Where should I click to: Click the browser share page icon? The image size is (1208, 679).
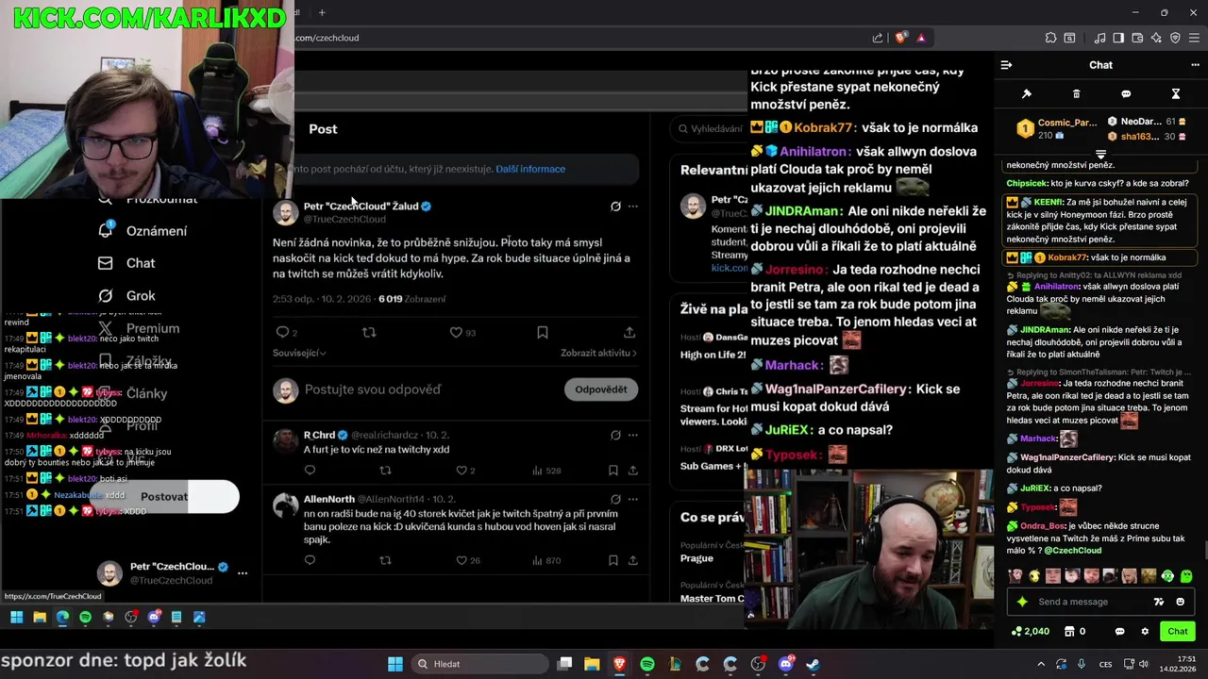[x=878, y=38]
